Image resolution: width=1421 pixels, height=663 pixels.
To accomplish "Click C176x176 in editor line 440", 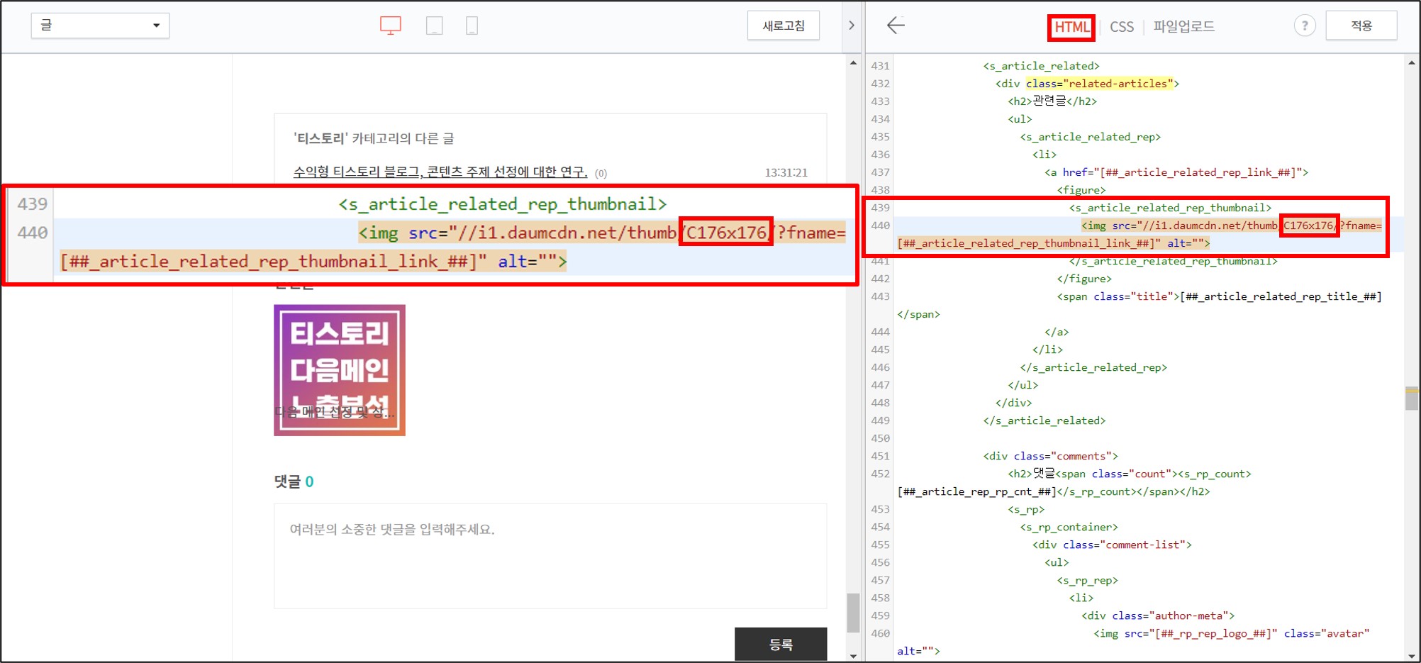I will [x=1309, y=225].
